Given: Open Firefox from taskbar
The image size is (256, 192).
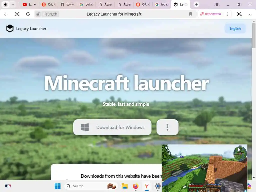Looking at the screenshot, I should tap(135, 186).
